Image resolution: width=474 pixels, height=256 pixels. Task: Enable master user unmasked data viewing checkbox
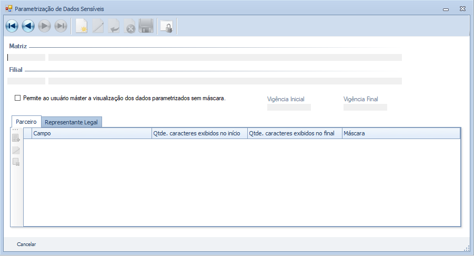click(17, 98)
